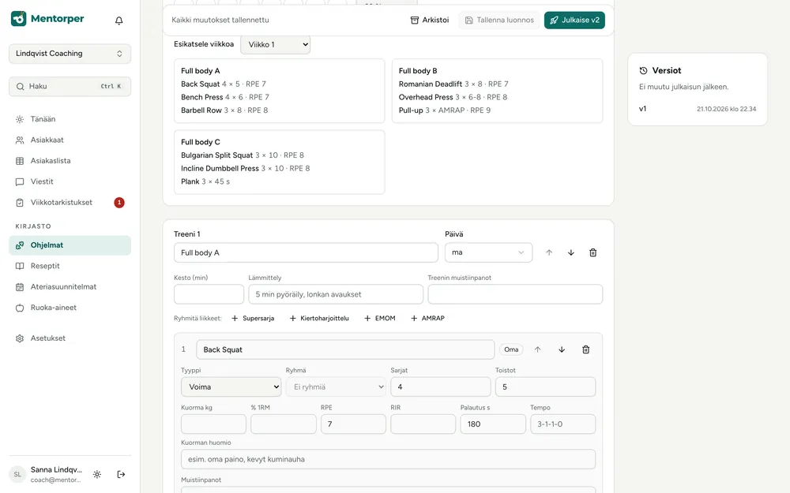Delete the Back Squat exercise
This screenshot has height=493, width=790.
[x=586, y=349]
